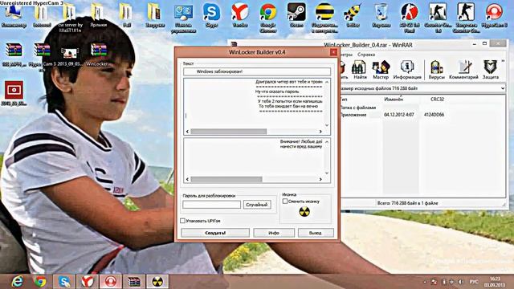The height and width of the screenshot is (289, 514).
Task: Select the HyperCam 3 desktop shortcut
Action: (495, 15)
